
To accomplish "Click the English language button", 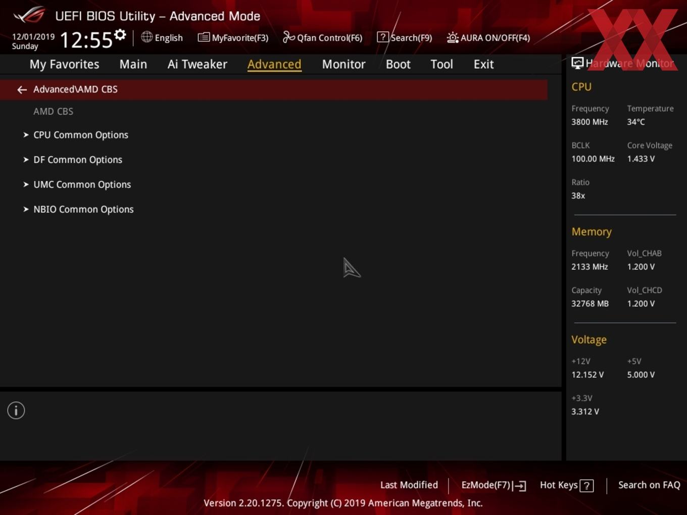I will tap(169, 38).
